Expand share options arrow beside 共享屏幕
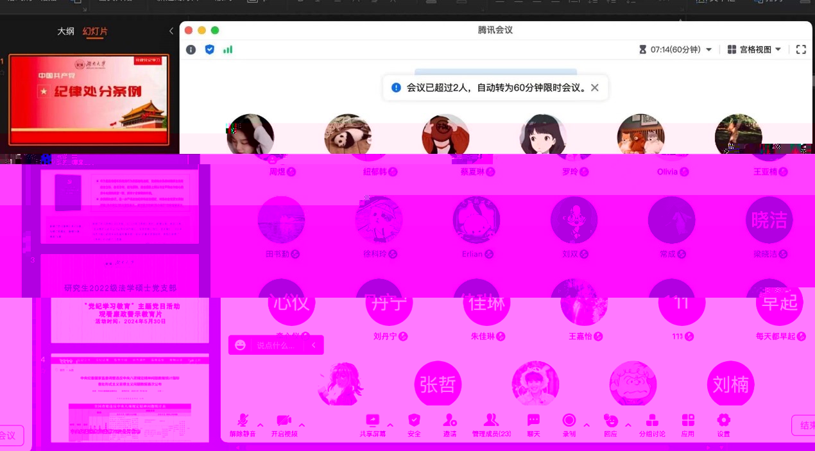This screenshot has height=451, width=815. (390, 425)
